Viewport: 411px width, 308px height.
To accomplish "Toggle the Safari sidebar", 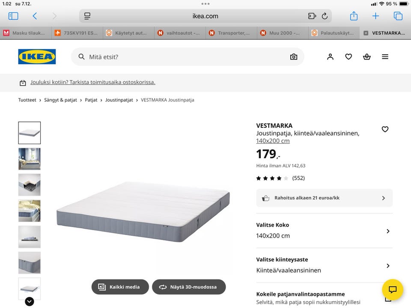I will (13, 16).
